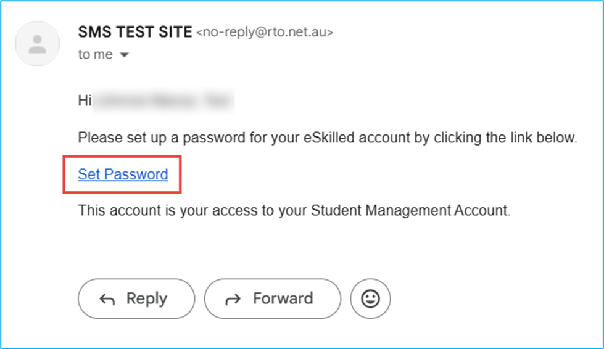Follow the Set Password link
Image resolution: width=604 pixels, height=349 pixels.
tap(123, 175)
